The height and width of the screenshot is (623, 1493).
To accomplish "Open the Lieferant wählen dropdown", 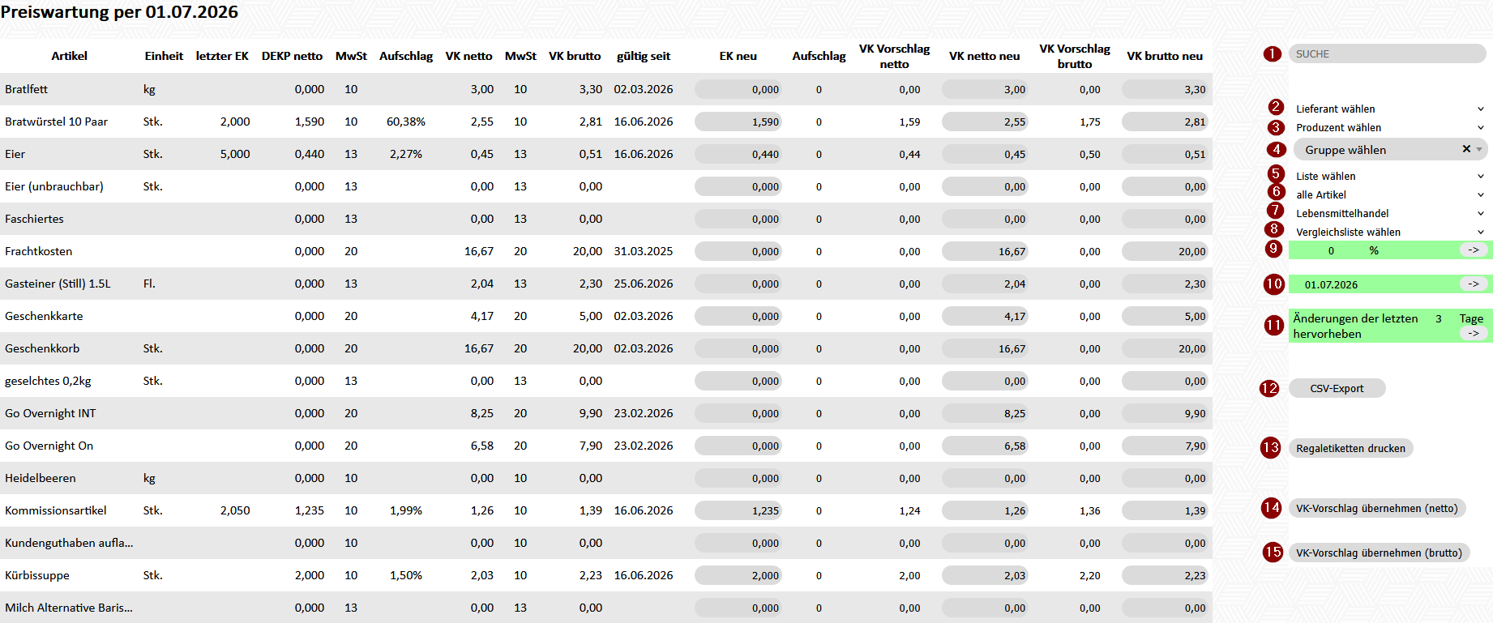I will (1389, 109).
